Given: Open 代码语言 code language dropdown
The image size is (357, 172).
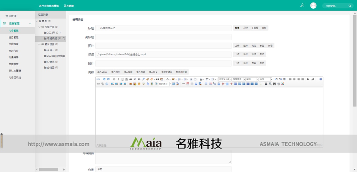Looking at the screenshot, I should point(165,84).
